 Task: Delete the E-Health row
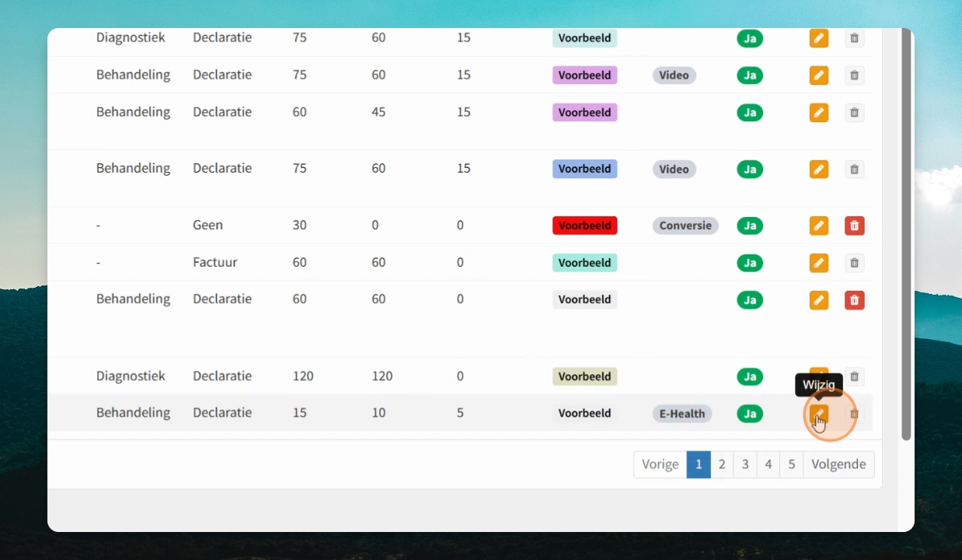click(854, 414)
